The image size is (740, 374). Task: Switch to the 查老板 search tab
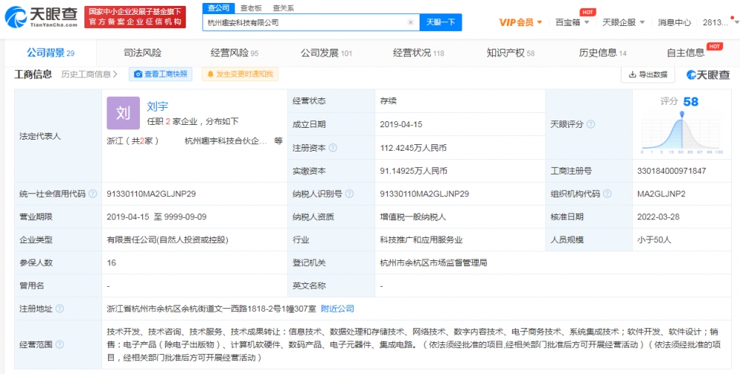pos(251,8)
